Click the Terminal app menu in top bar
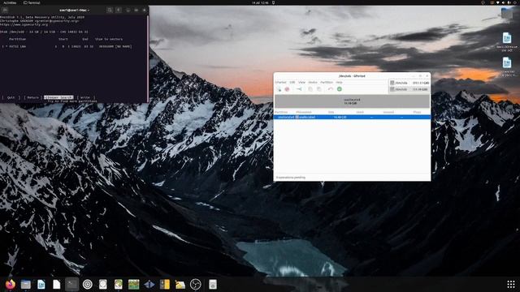 tap(32, 2)
